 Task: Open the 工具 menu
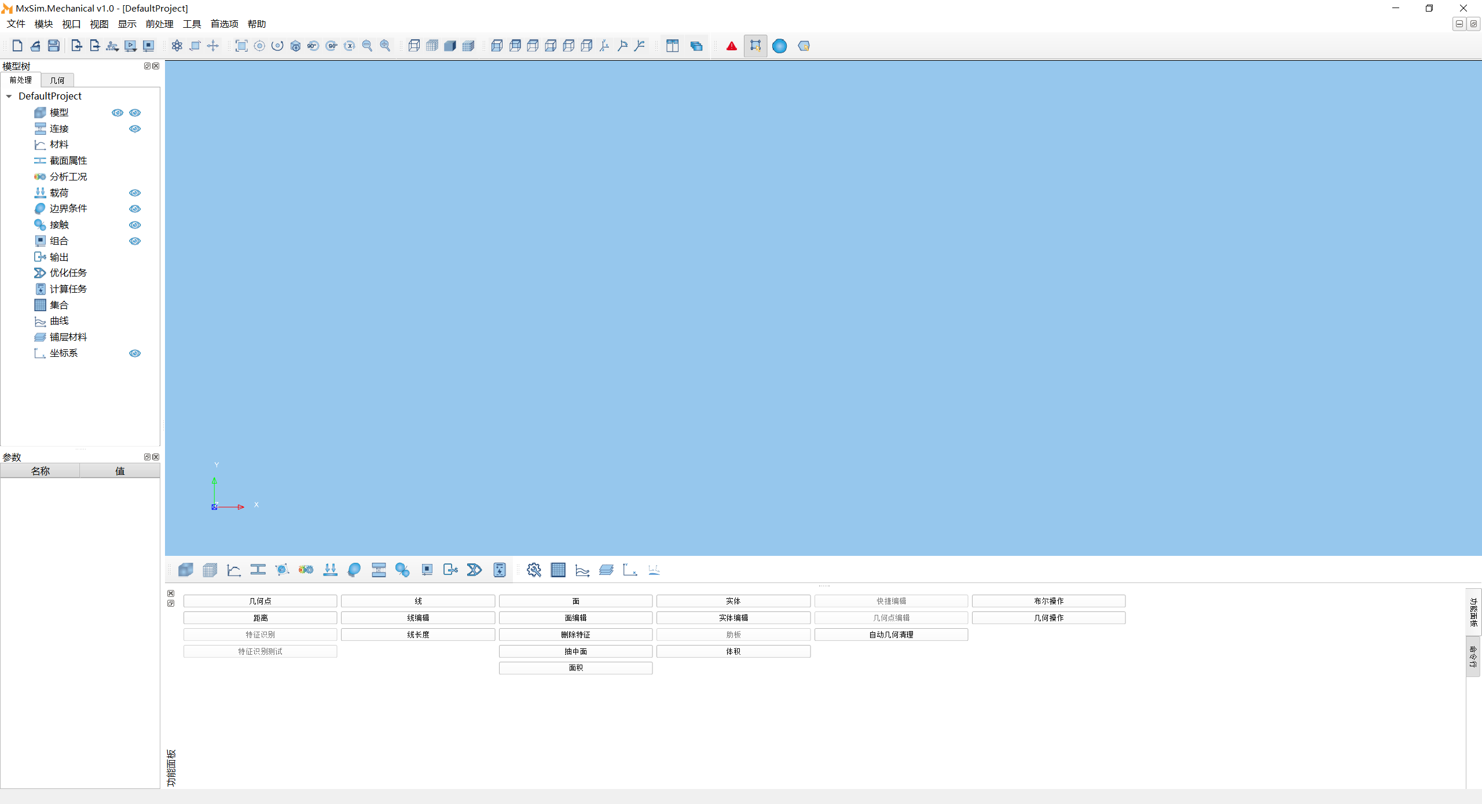pyautogui.click(x=192, y=24)
